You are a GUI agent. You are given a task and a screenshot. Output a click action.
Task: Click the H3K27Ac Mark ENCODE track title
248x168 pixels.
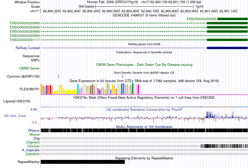tap(144, 97)
